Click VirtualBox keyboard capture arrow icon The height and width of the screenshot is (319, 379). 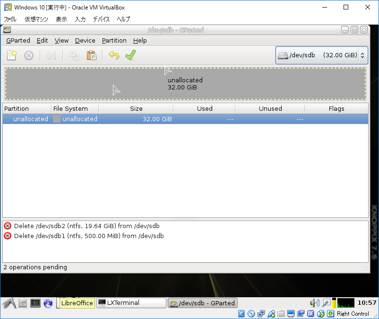click(330, 314)
